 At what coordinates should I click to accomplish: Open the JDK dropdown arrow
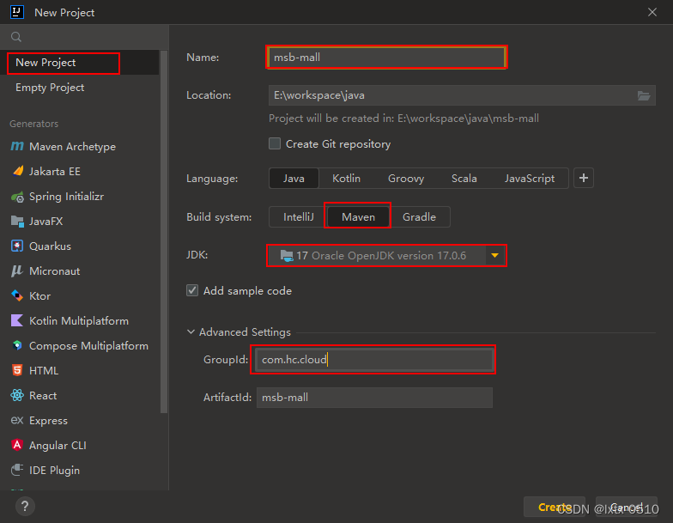[494, 256]
